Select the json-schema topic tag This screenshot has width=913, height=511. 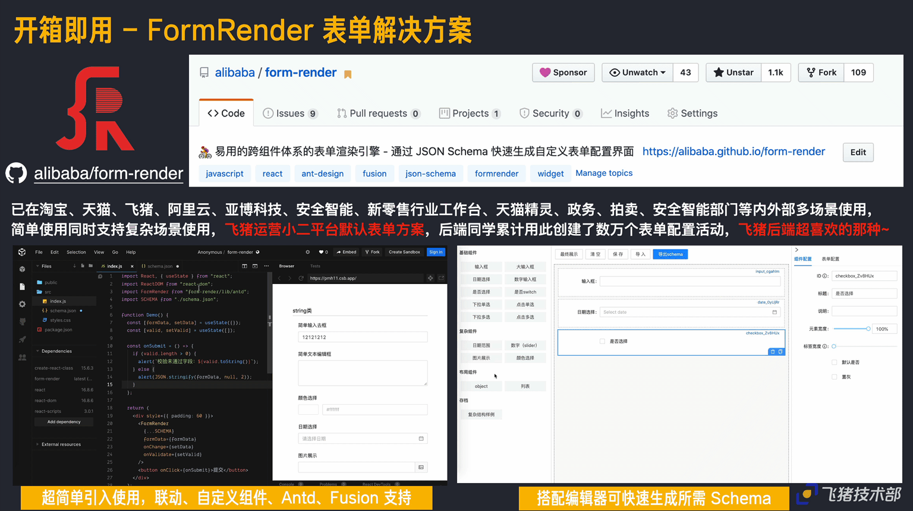(430, 174)
